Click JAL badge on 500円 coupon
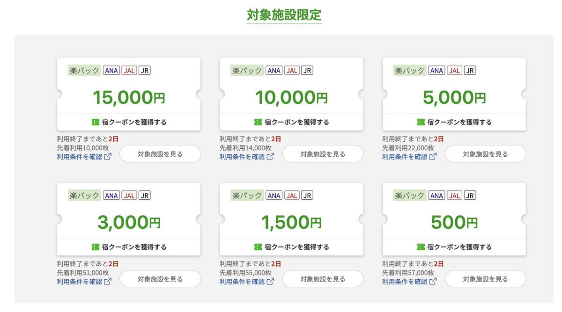Viewport: 562px width, 312px height. click(455, 196)
